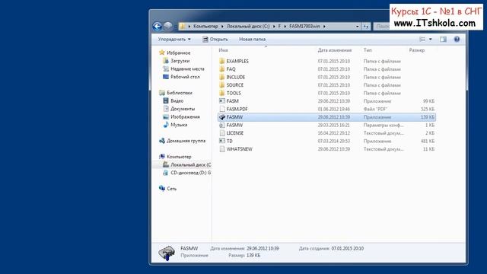Click the FASMW configuration file icon

click(x=221, y=125)
